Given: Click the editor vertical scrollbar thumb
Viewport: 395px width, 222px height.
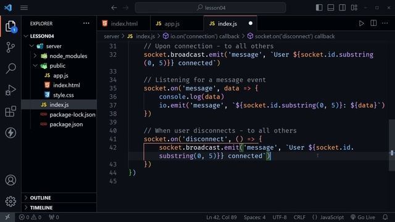Looking at the screenshot, I should click(x=392, y=145).
